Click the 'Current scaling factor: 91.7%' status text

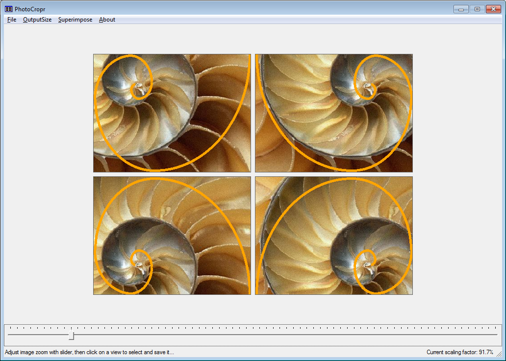[459, 352]
